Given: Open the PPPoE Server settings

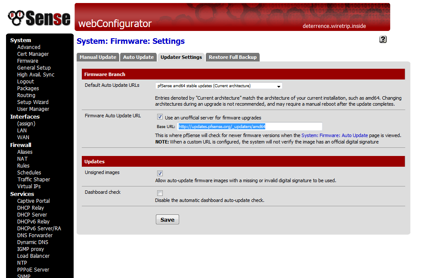Looking at the screenshot, I should tap(33, 269).
